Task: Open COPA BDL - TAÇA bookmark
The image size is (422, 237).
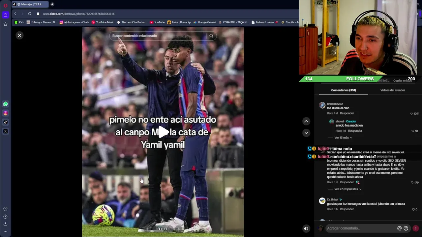Action: tap(233, 22)
